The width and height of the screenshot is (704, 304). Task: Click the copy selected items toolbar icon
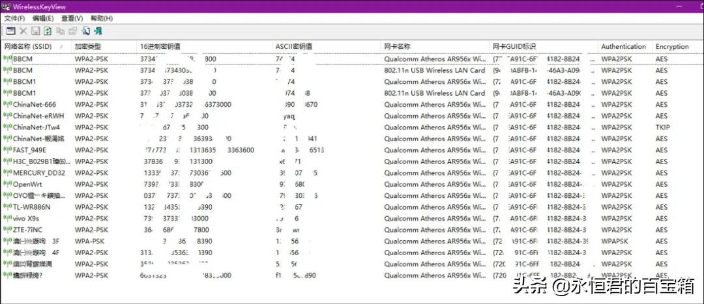tap(60, 31)
